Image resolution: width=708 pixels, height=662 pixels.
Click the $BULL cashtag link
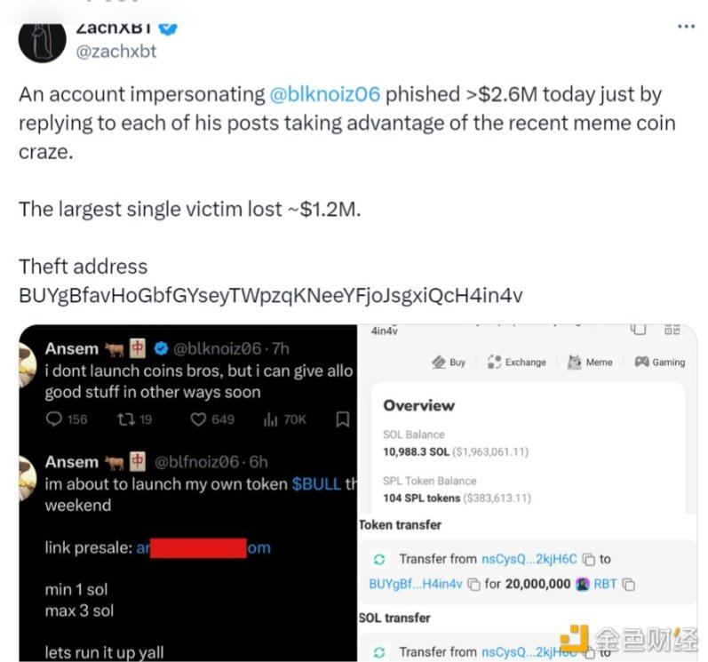(316, 484)
